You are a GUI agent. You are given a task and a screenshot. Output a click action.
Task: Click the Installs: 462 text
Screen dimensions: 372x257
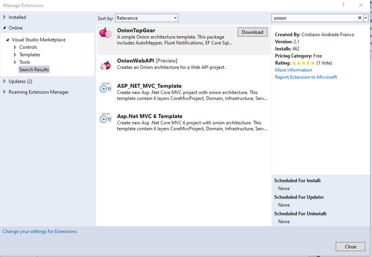[287, 49]
